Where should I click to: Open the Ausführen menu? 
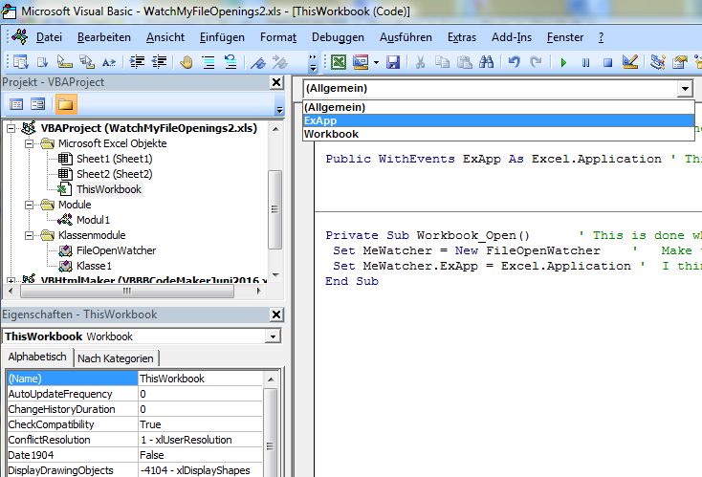coord(406,37)
